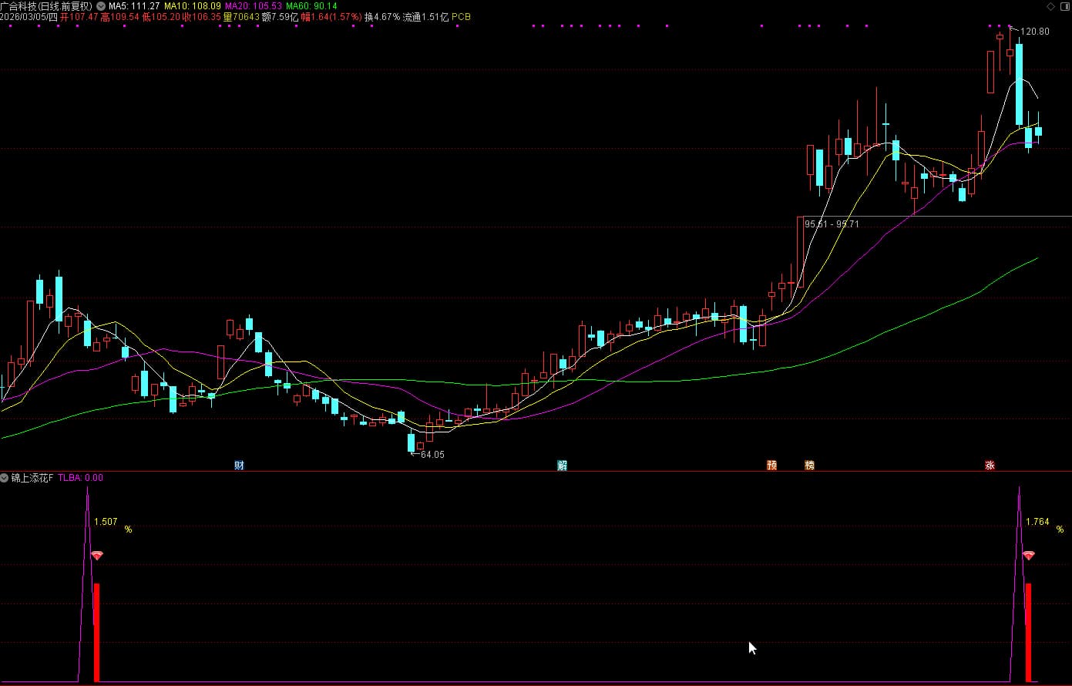Screen dimensions: 1072x686
Task: Select the MA20 magenta average label
Action: (253, 5)
